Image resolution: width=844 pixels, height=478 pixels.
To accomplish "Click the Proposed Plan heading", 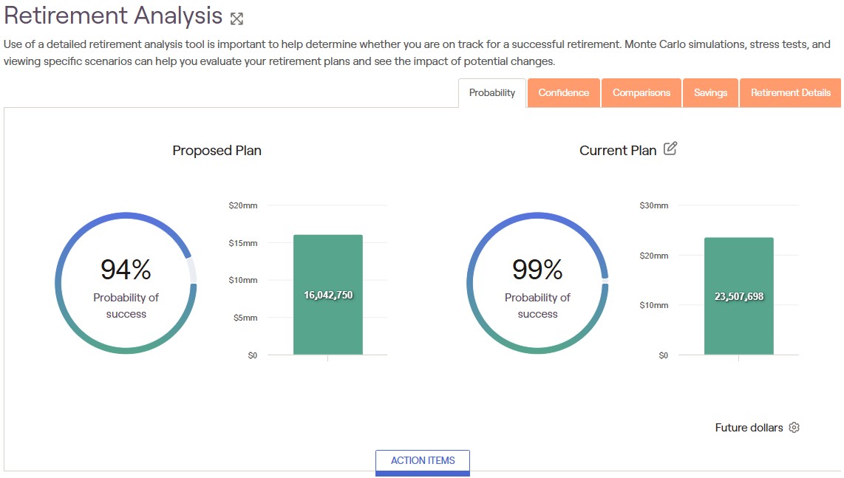I will tap(217, 151).
